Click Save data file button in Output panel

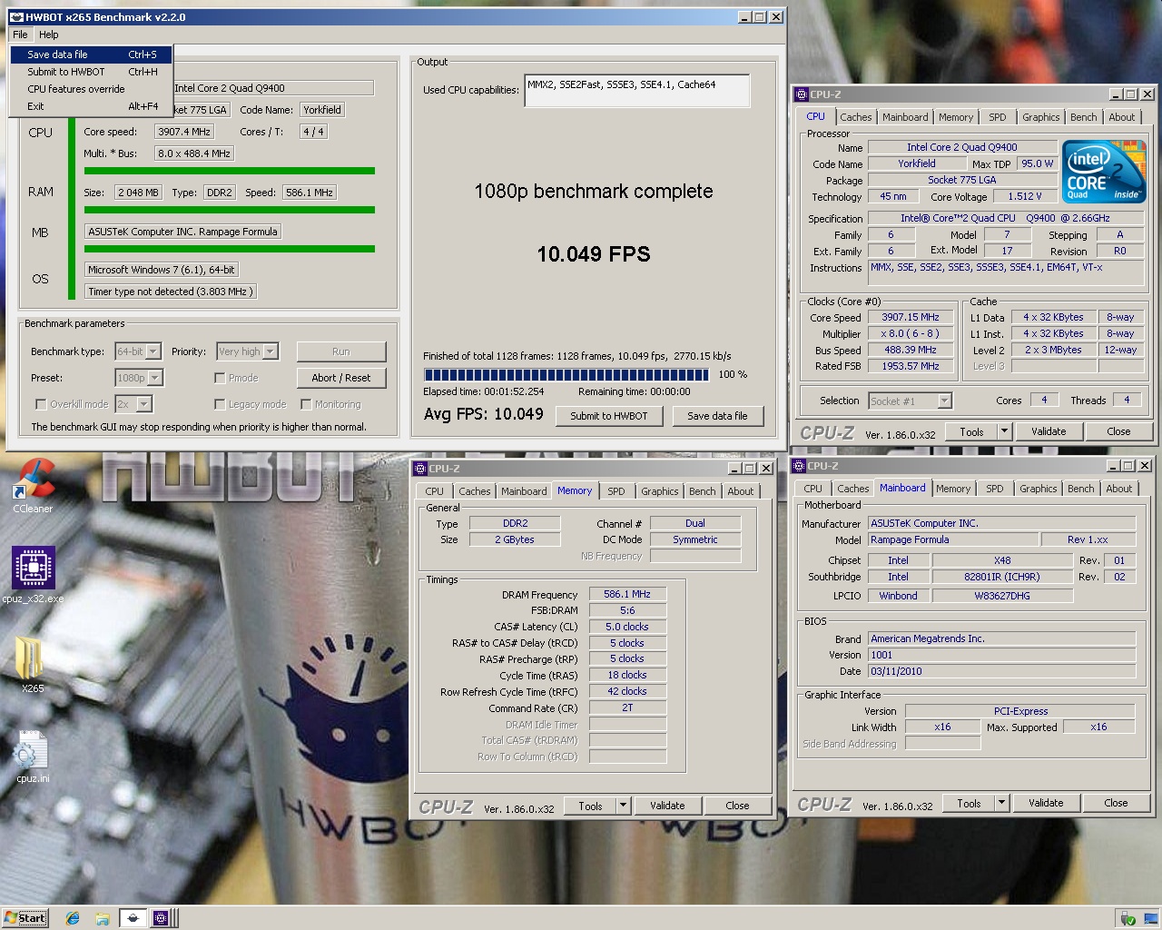(x=717, y=416)
